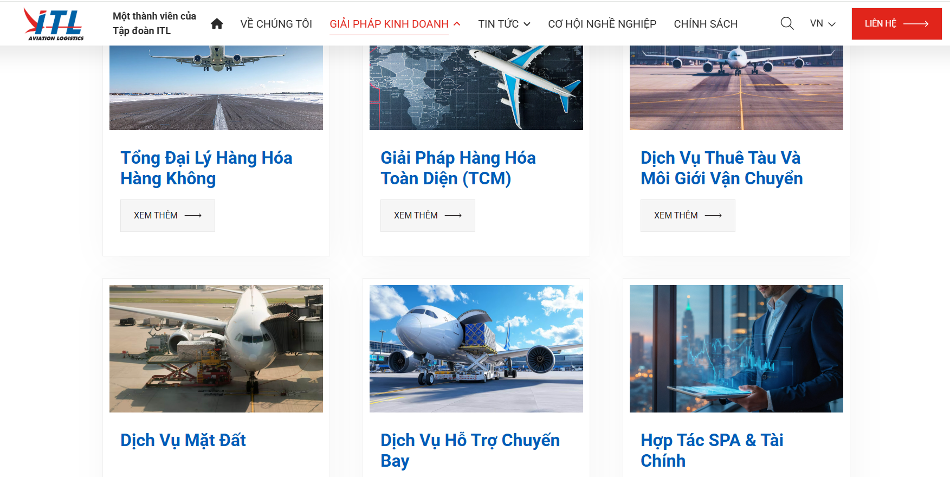Image resolution: width=950 pixels, height=477 pixels.
Task: Open Dịch Vụ Thuê Tàu Và Môi Giới link
Action: [722, 168]
